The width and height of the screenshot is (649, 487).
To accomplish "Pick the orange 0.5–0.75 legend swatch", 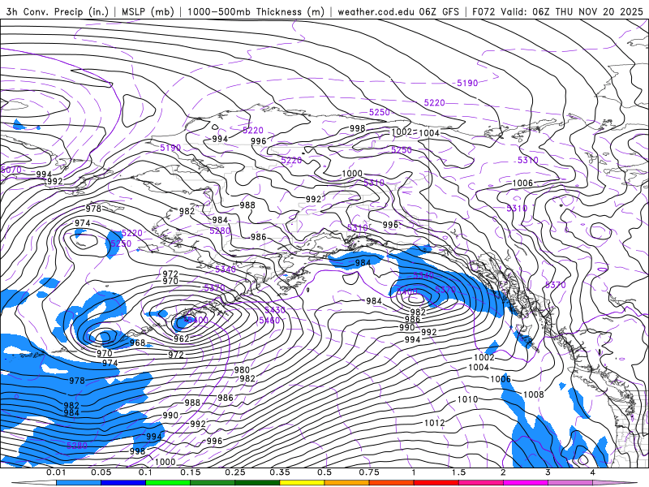I will pos(347,483).
